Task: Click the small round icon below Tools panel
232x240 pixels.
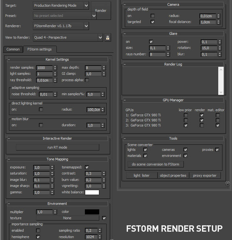Action: [228, 183]
